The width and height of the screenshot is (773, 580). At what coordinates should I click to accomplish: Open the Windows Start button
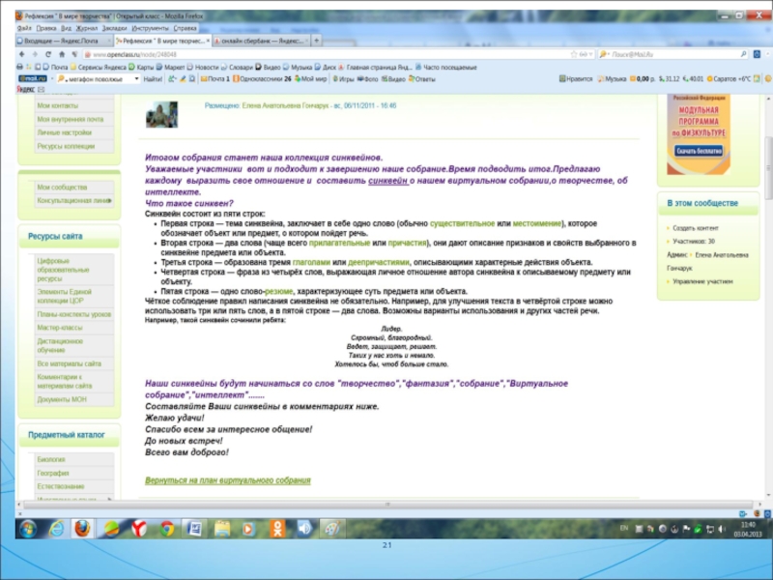point(28,529)
